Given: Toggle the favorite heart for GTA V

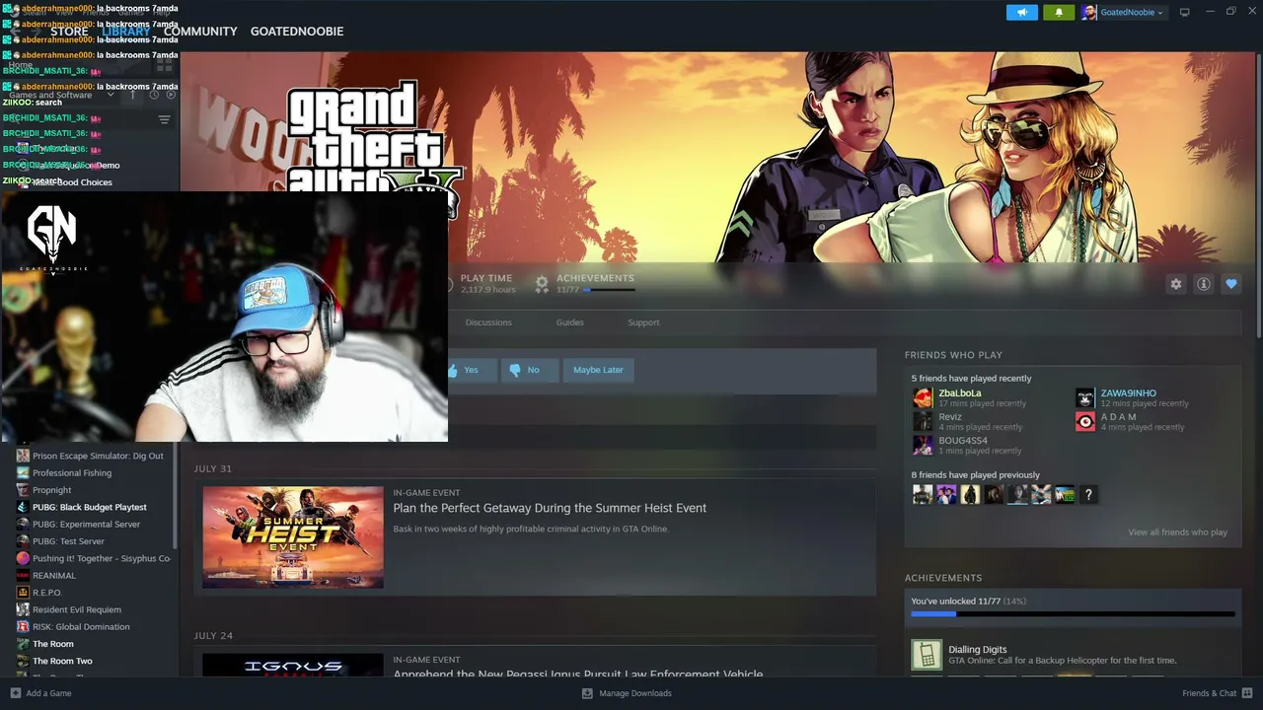Looking at the screenshot, I should click(x=1230, y=284).
